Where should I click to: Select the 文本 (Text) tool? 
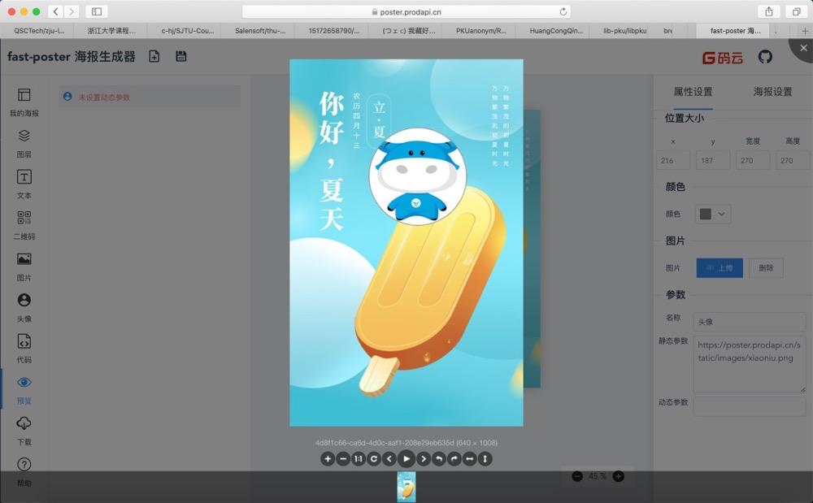[x=24, y=184]
